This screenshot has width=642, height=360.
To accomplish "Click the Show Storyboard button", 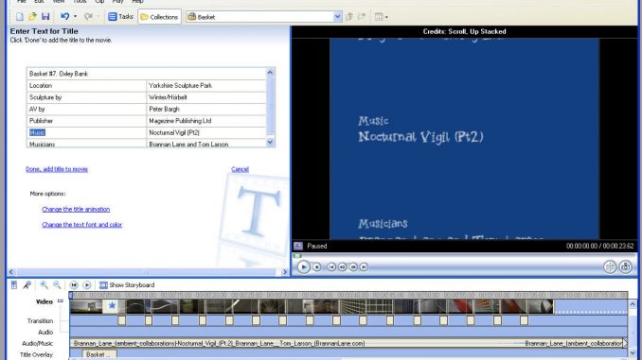I will tap(127, 284).
